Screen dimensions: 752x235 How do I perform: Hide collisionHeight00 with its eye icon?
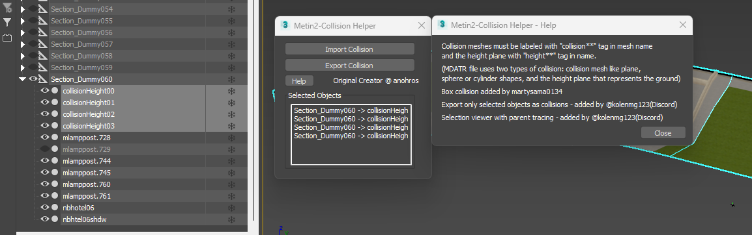pos(45,91)
